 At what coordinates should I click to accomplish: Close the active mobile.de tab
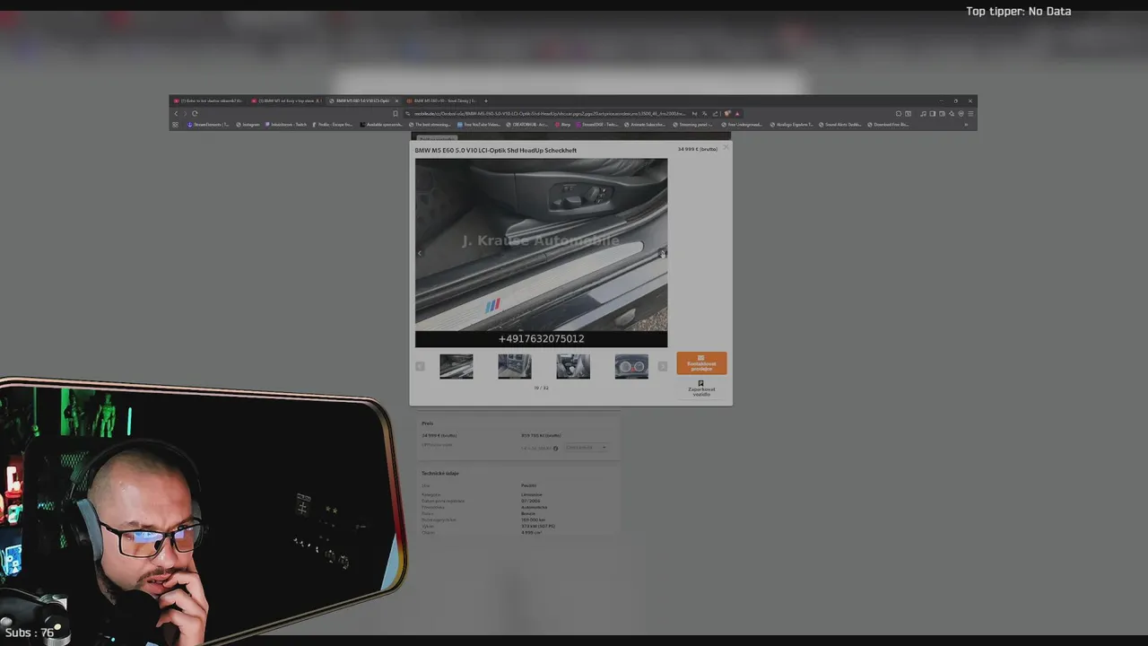(x=396, y=100)
